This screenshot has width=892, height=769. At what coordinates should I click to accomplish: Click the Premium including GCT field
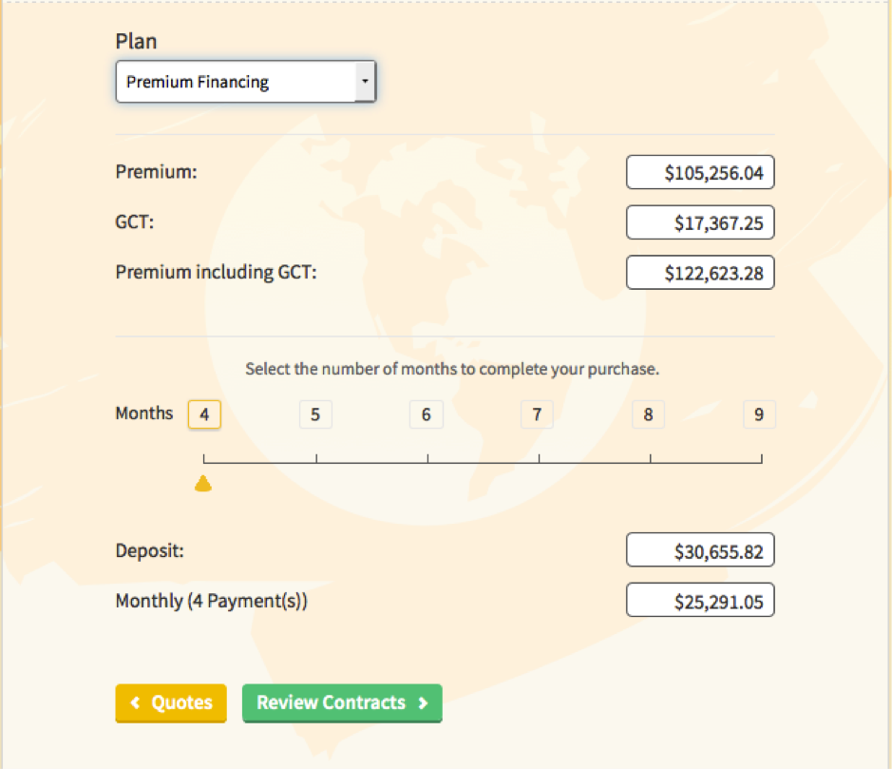pyautogui.click(x=700, y=273)
